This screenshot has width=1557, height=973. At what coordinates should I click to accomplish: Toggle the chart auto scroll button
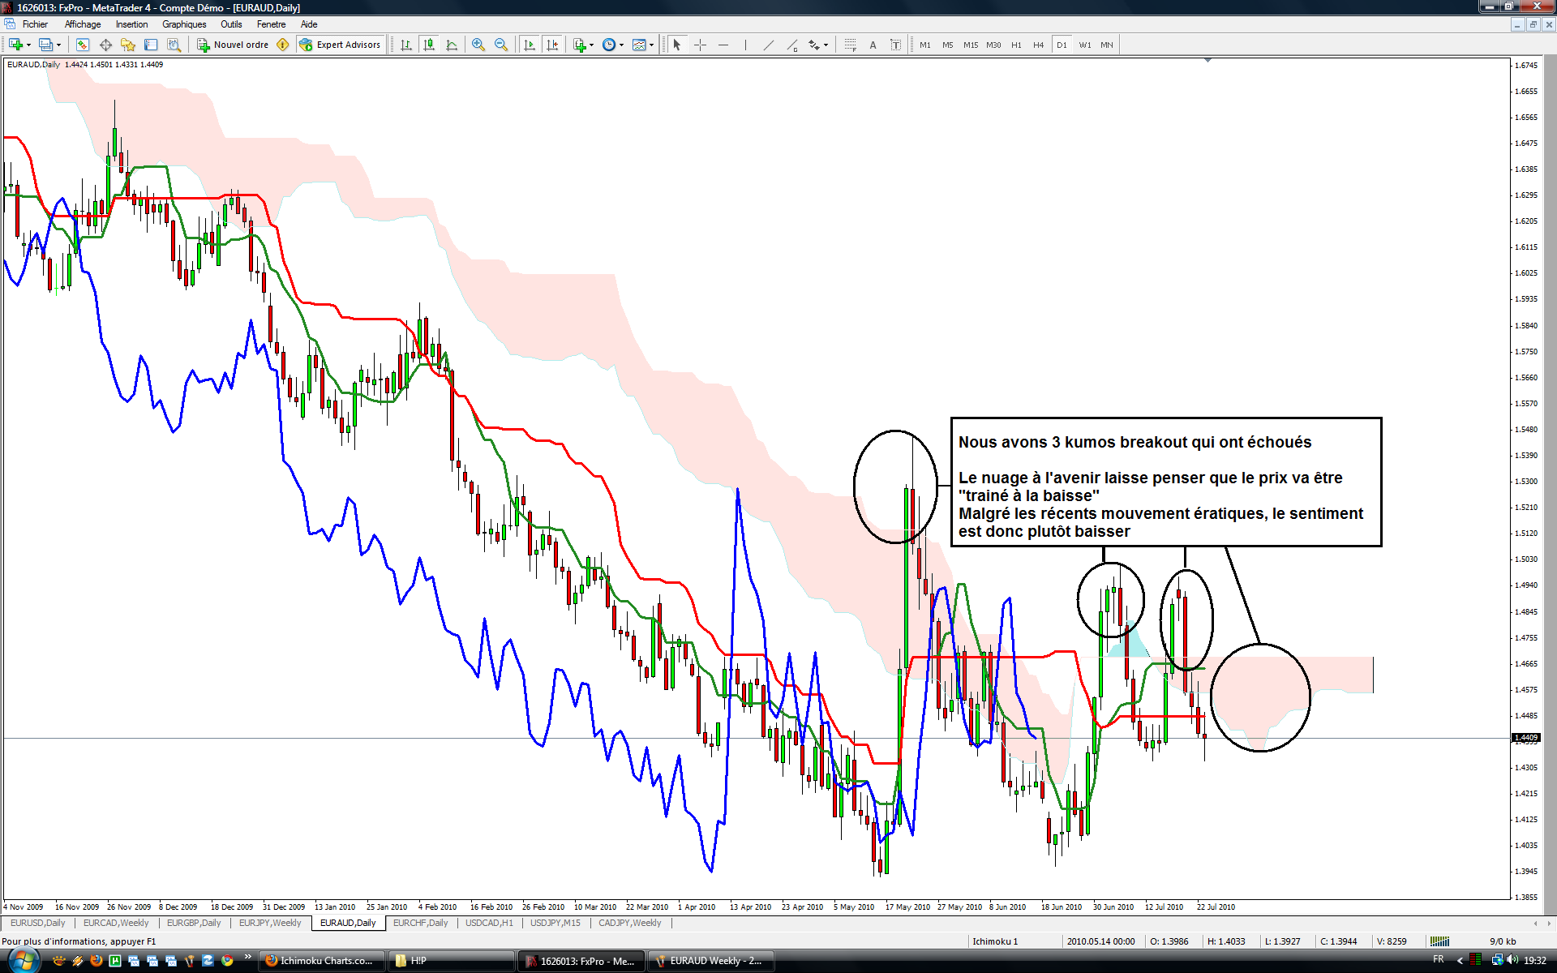tap(530, 45)
